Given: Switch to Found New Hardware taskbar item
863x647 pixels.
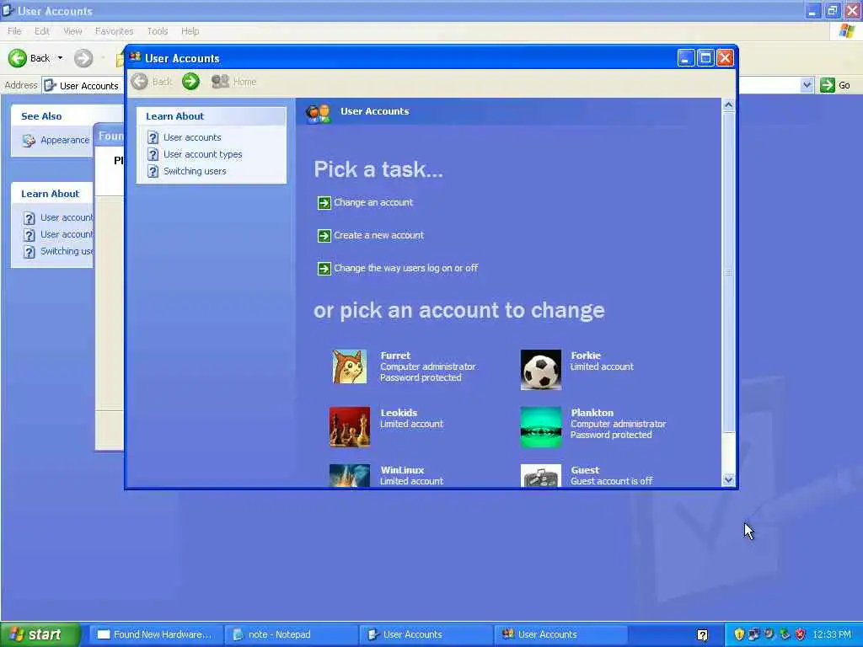Looking at the screenshot, I should coord(156,635).
